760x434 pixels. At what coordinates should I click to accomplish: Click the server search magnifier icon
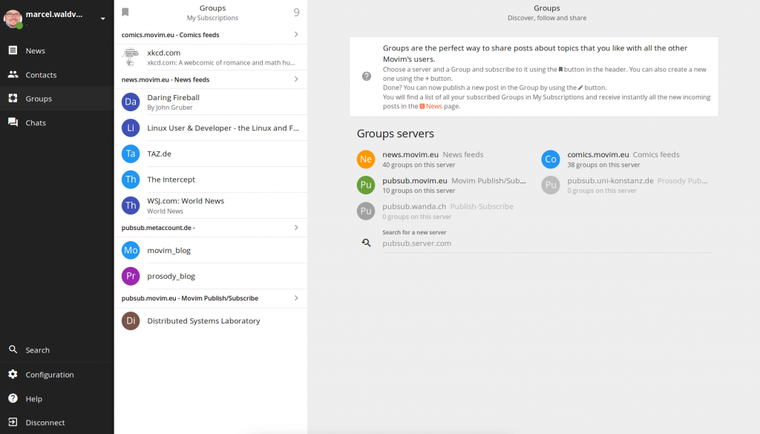tap(367, 243)
